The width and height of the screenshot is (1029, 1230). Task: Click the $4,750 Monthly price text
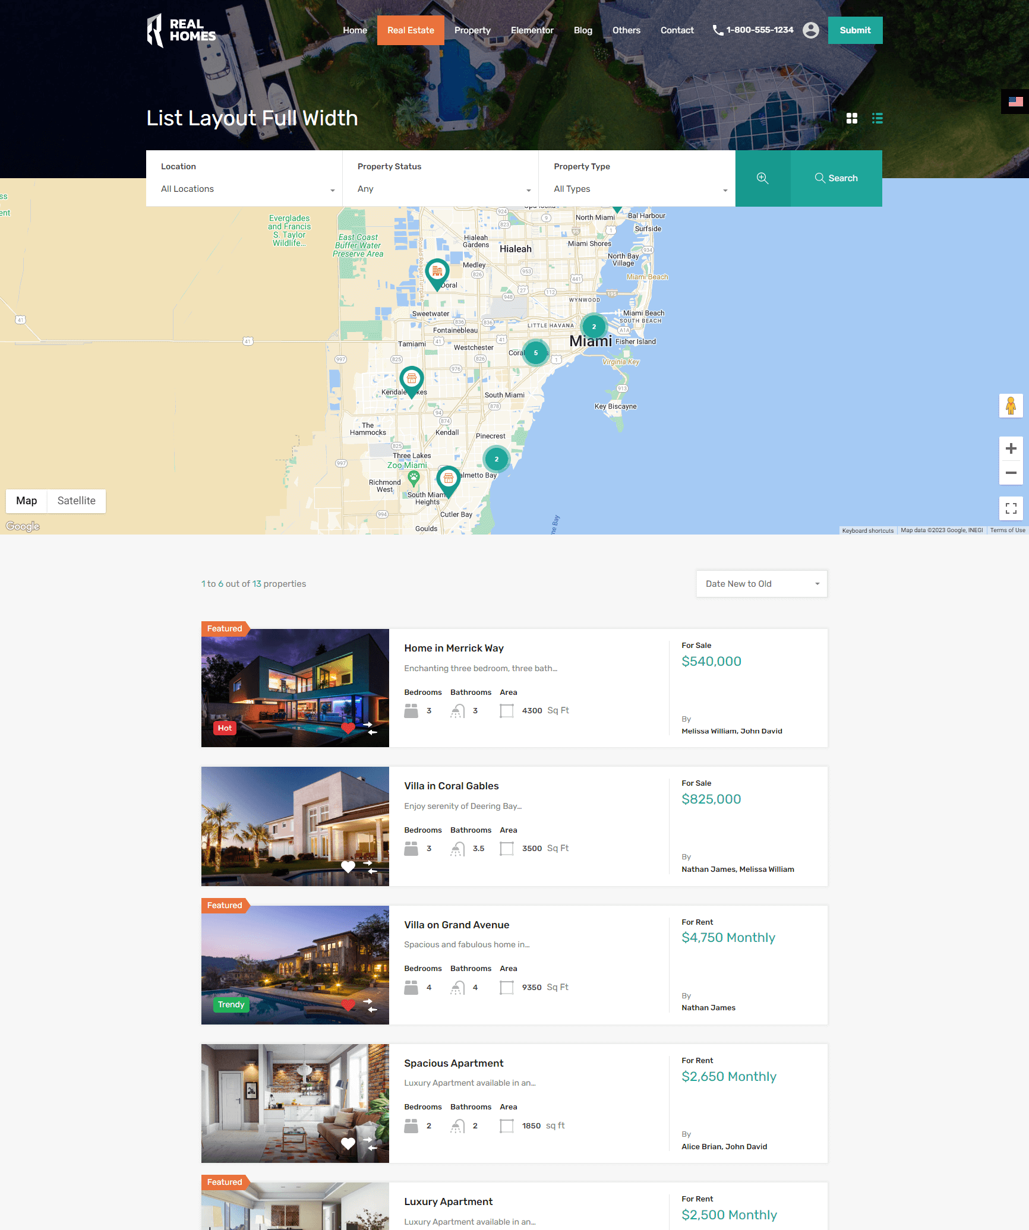coord(728,938)
